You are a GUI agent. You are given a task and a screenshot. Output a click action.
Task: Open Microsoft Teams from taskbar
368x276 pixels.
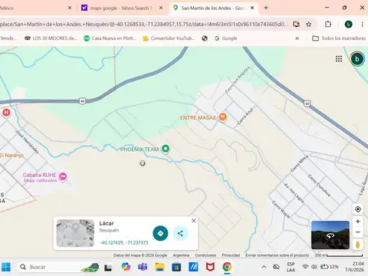pyautogui.click(x=143, y=267)
